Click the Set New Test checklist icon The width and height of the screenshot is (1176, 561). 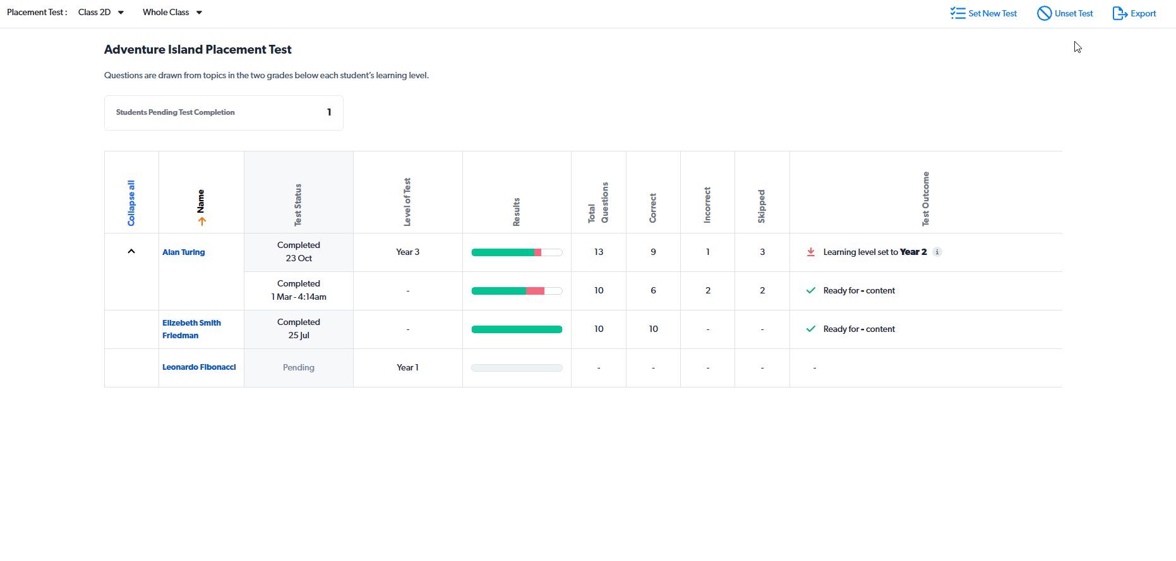(x=957, y=13)
